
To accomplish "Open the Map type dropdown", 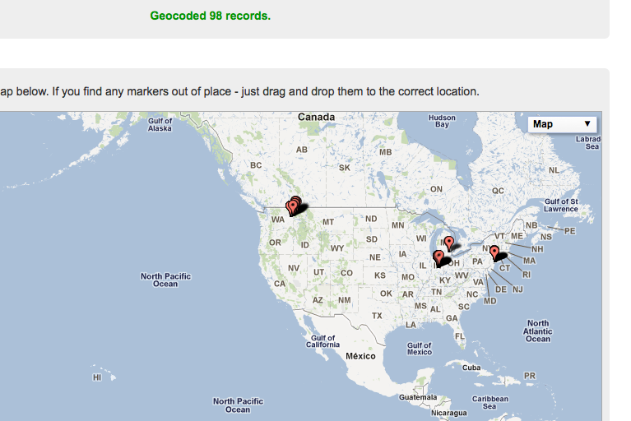I will 562,124.
